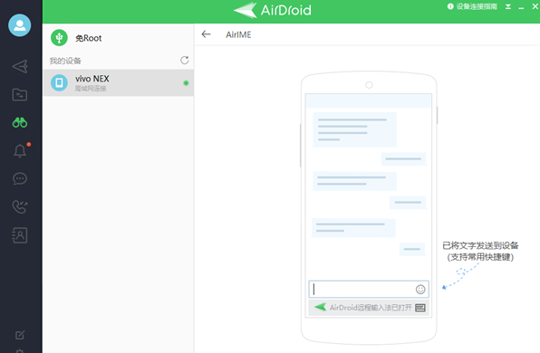Open the title bar dropdown menu icon
The image size is (540, 353).
point(508,6)
